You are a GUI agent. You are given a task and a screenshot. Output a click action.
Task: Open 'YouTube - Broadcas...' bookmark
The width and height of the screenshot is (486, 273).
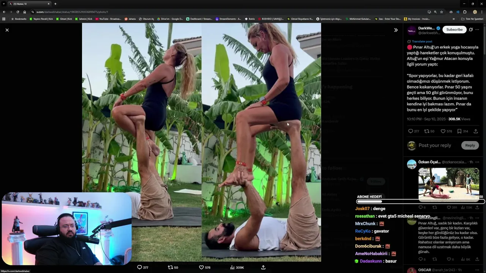coord(108,19)
